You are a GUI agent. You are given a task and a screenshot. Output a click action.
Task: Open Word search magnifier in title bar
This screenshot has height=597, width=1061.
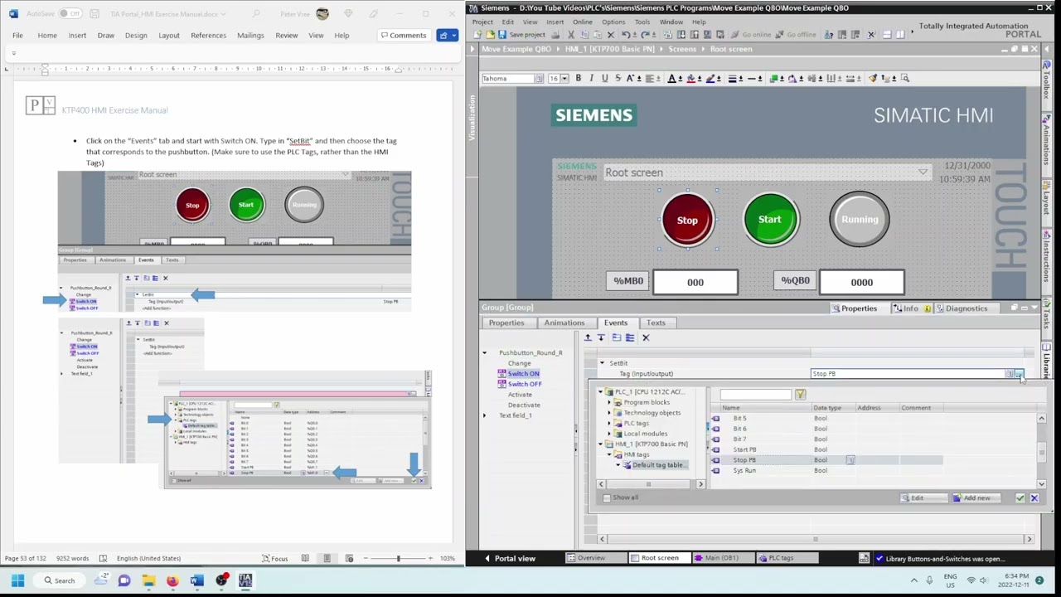click(x=256, y=14)
